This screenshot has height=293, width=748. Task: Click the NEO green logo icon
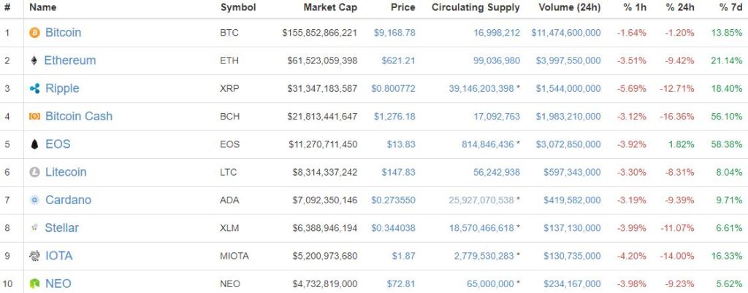coord(34,284)
